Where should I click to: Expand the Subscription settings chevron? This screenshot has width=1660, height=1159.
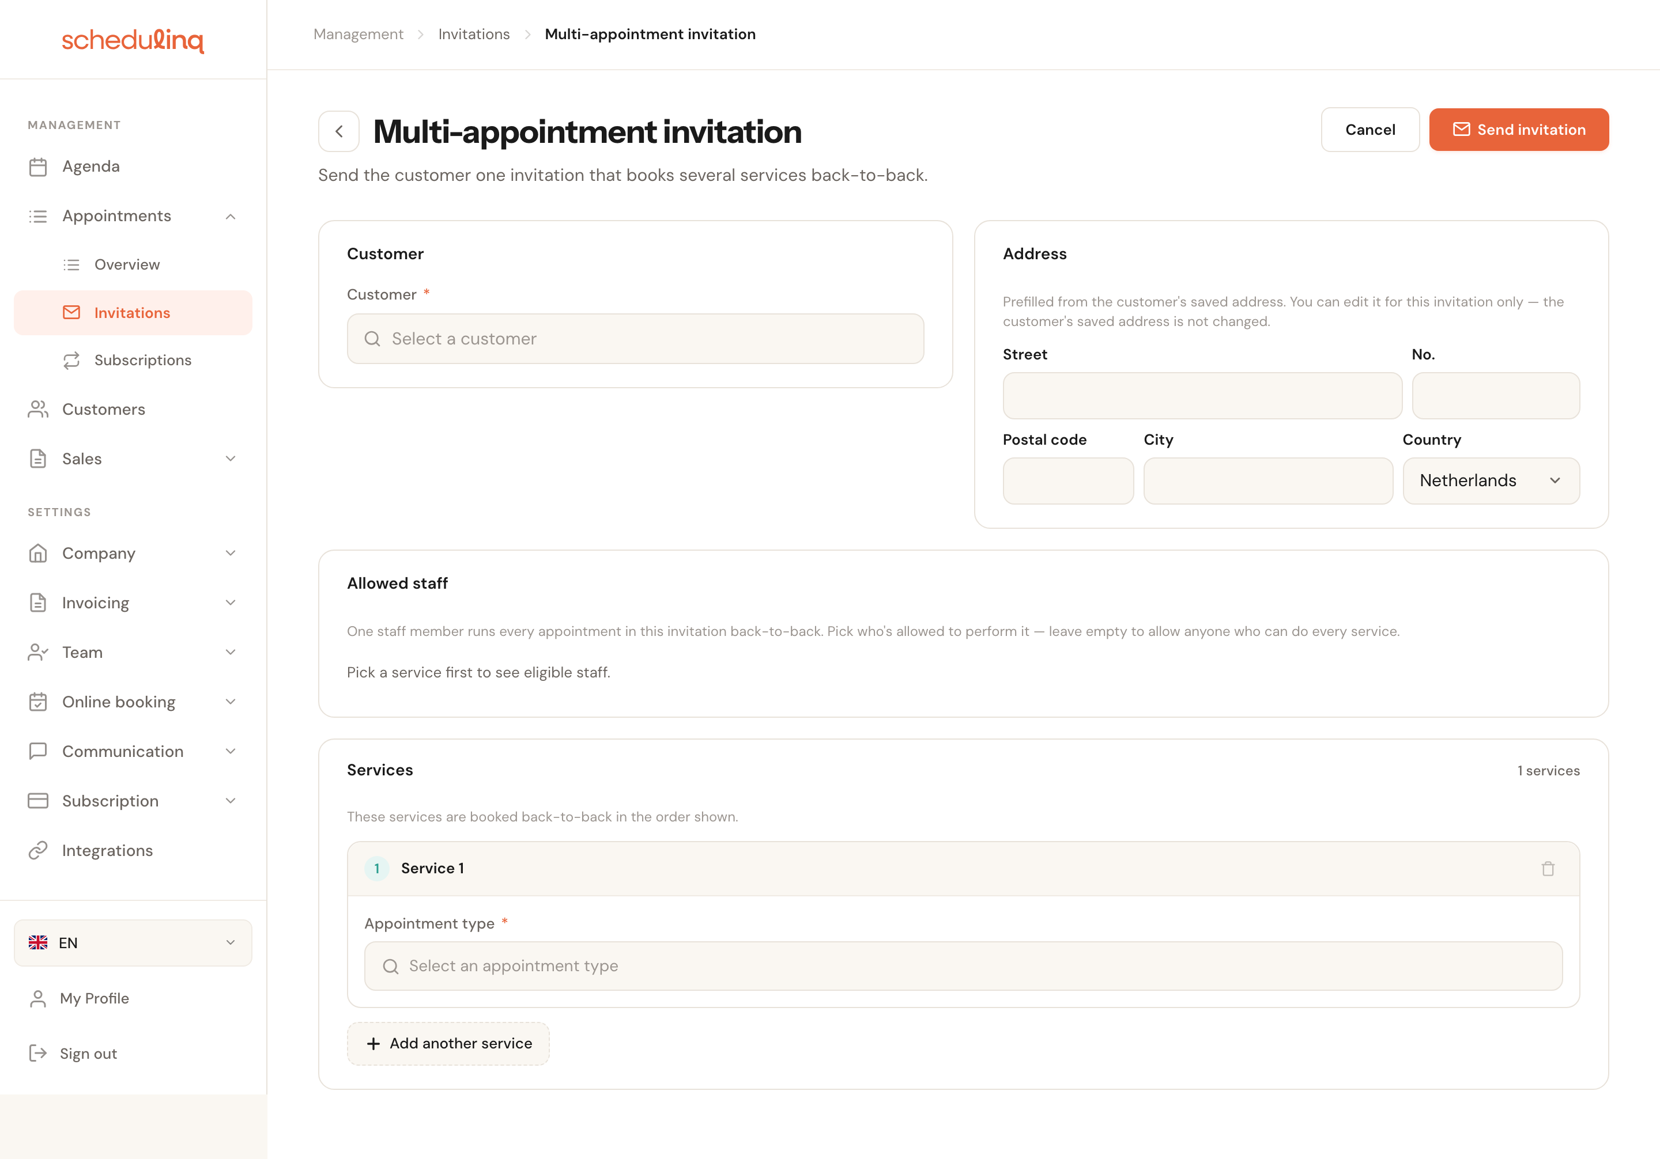coord(231,801)
